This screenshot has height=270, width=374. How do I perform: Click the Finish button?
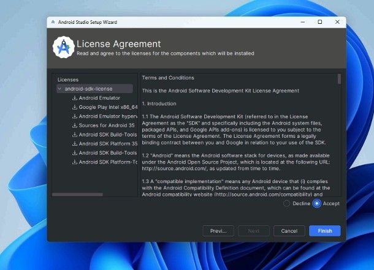click(324, 231)
